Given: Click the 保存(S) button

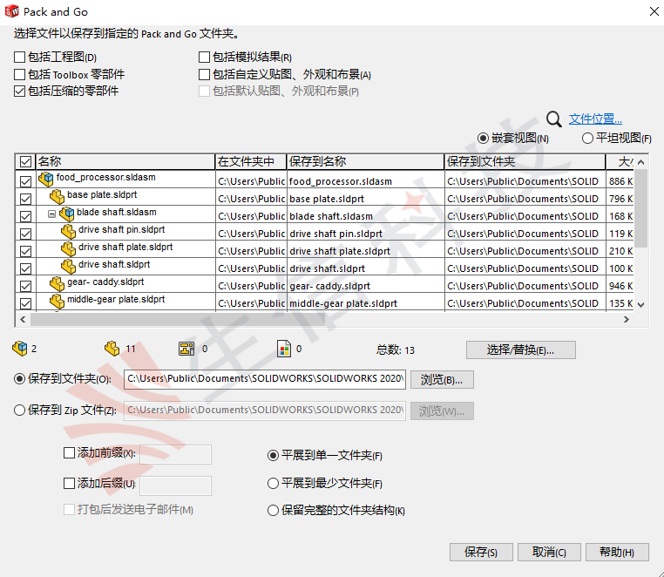Looking at the screenshot, I should (481, 552).
